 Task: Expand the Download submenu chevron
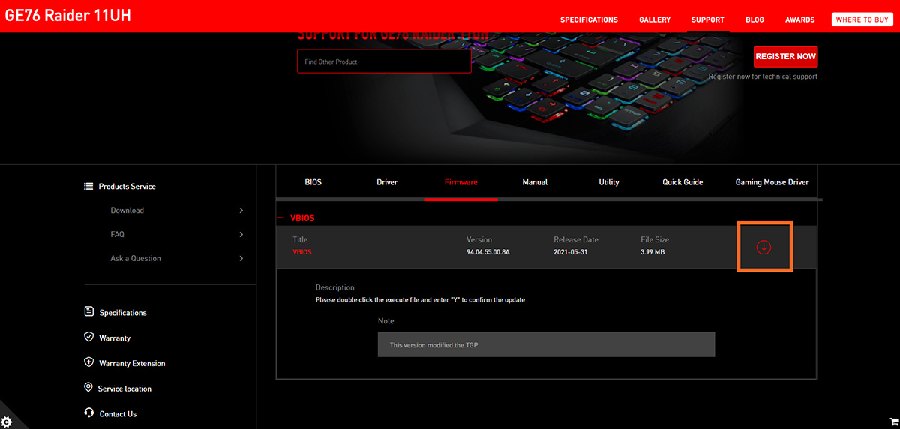pos(241,211)
